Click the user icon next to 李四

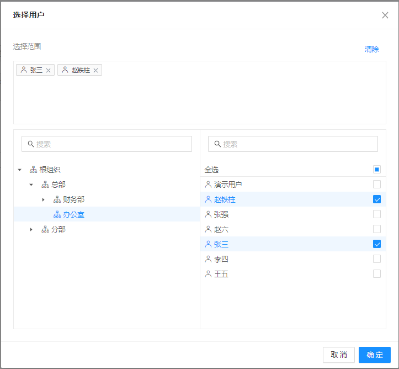tap(208, 259)
